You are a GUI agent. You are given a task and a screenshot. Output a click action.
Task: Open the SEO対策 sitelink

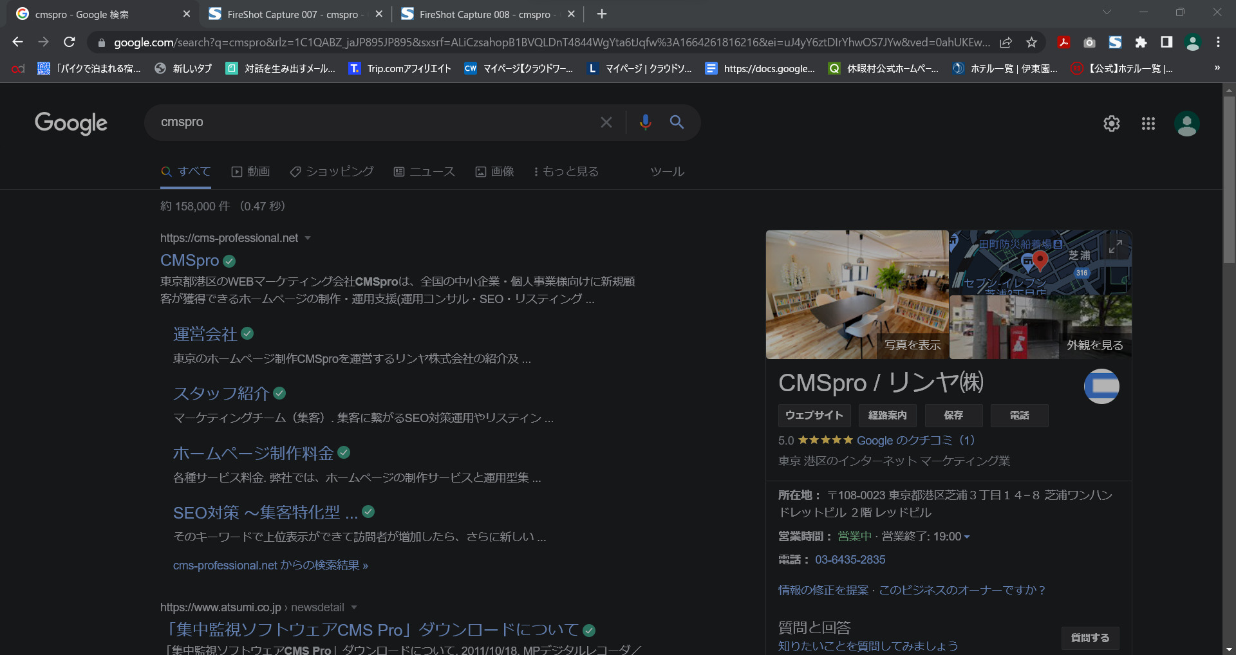(265, 512)
